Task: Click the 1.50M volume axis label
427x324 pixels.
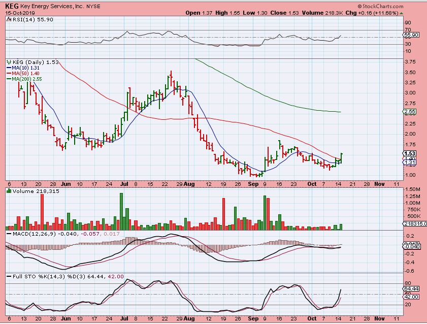Action: click(x=413, y=189)
